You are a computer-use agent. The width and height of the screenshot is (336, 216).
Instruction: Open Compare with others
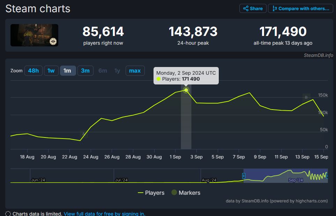(300, 9)
